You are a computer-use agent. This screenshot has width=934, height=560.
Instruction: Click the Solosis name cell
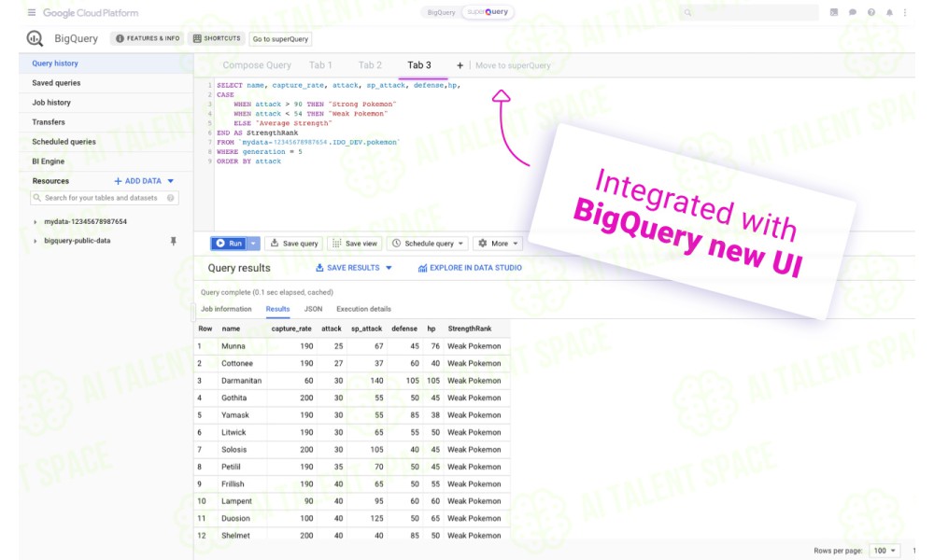click(233, 450)
